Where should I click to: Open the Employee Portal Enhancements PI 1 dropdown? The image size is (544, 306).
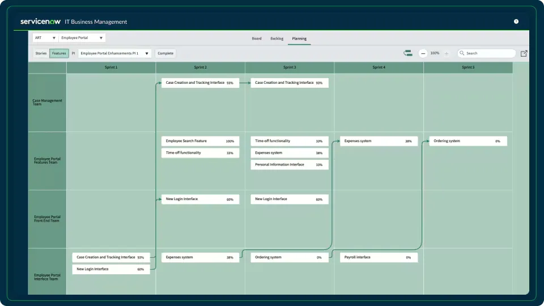coord(114,53)
